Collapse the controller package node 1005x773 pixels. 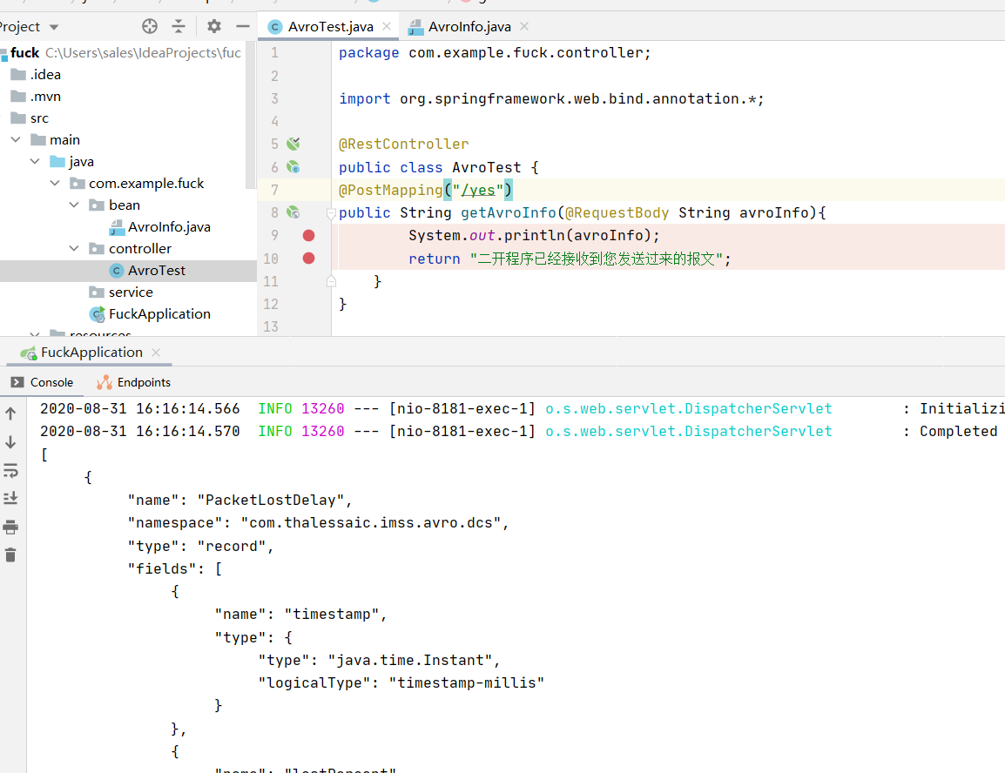(74, 248)
